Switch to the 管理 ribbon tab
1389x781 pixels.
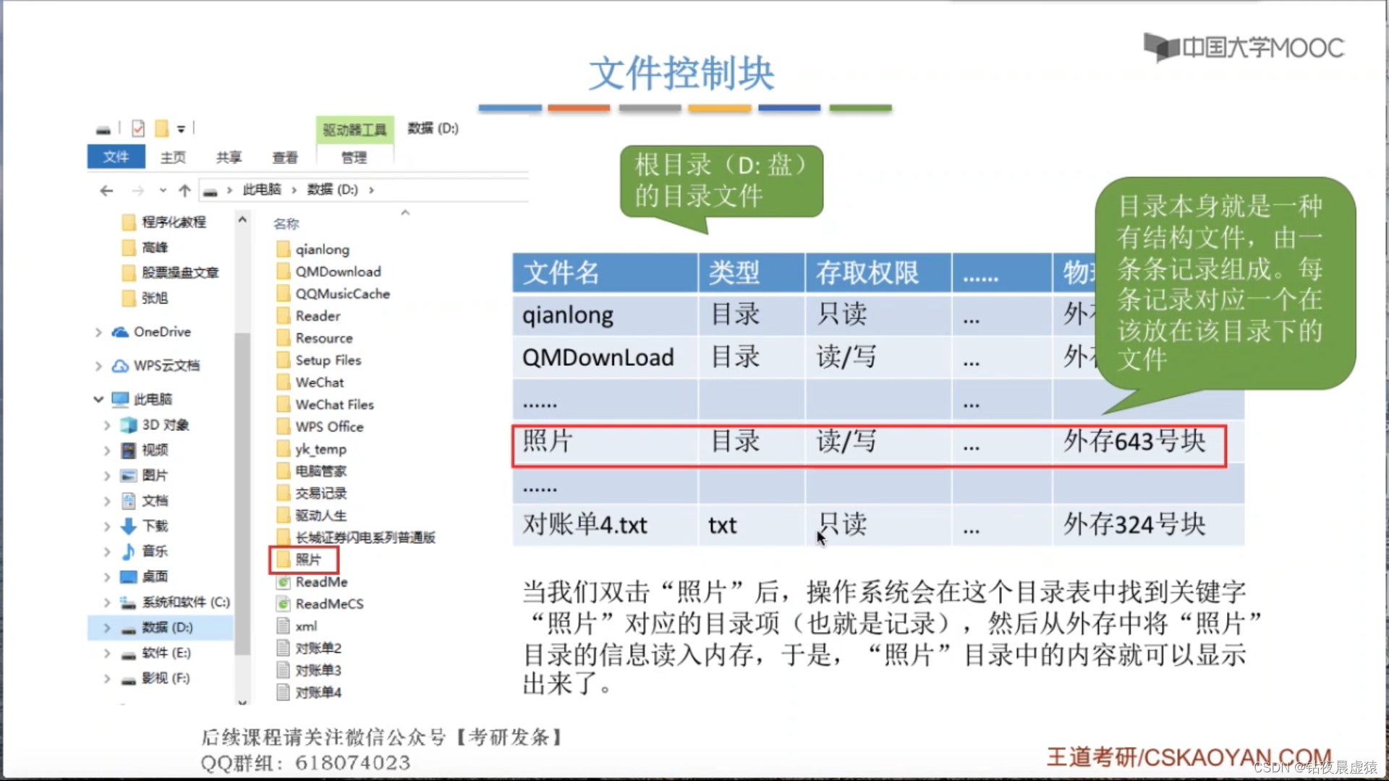[354, 157]
